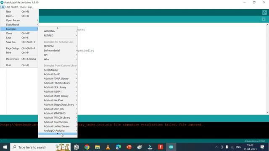The height and width of the screenshot is (151, 269).
Task: Click the taskbar search box
Action: tap(40, 147)
